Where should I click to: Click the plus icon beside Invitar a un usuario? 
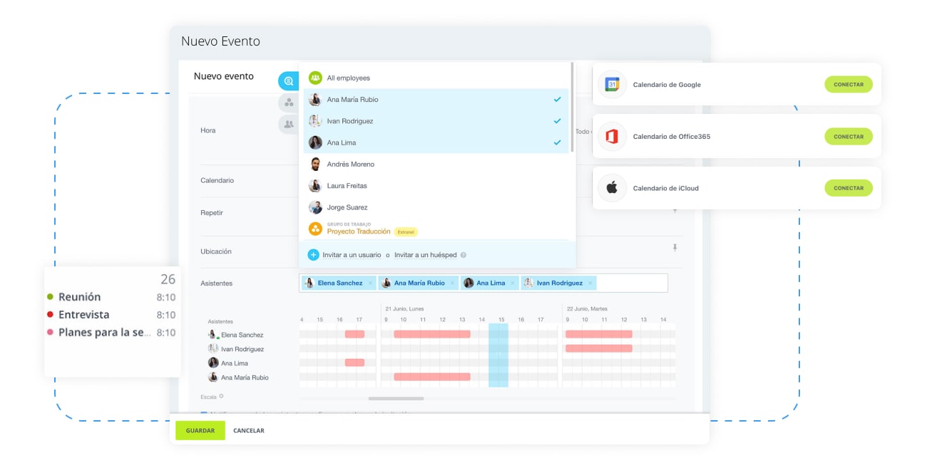coord(313,255)
